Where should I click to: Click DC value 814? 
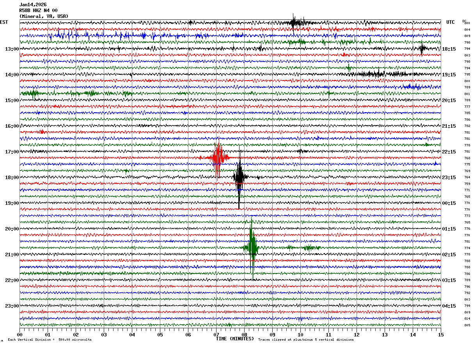pos(467,319)
